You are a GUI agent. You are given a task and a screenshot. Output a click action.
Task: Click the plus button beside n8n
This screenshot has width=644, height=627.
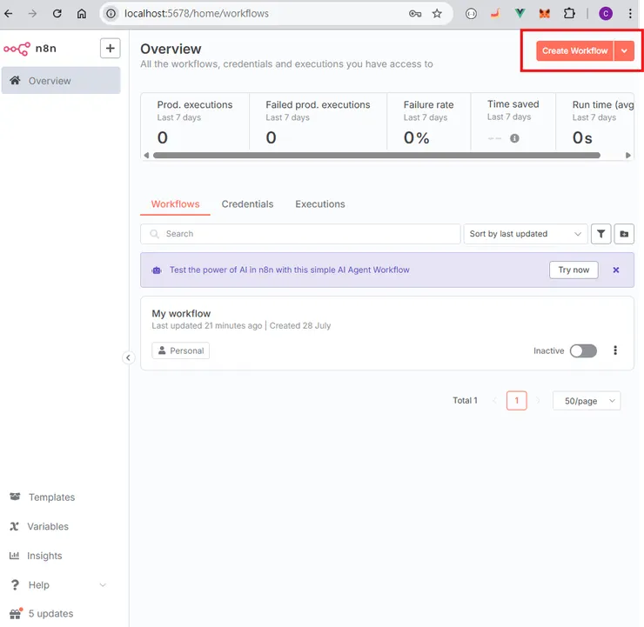[110, 49]
